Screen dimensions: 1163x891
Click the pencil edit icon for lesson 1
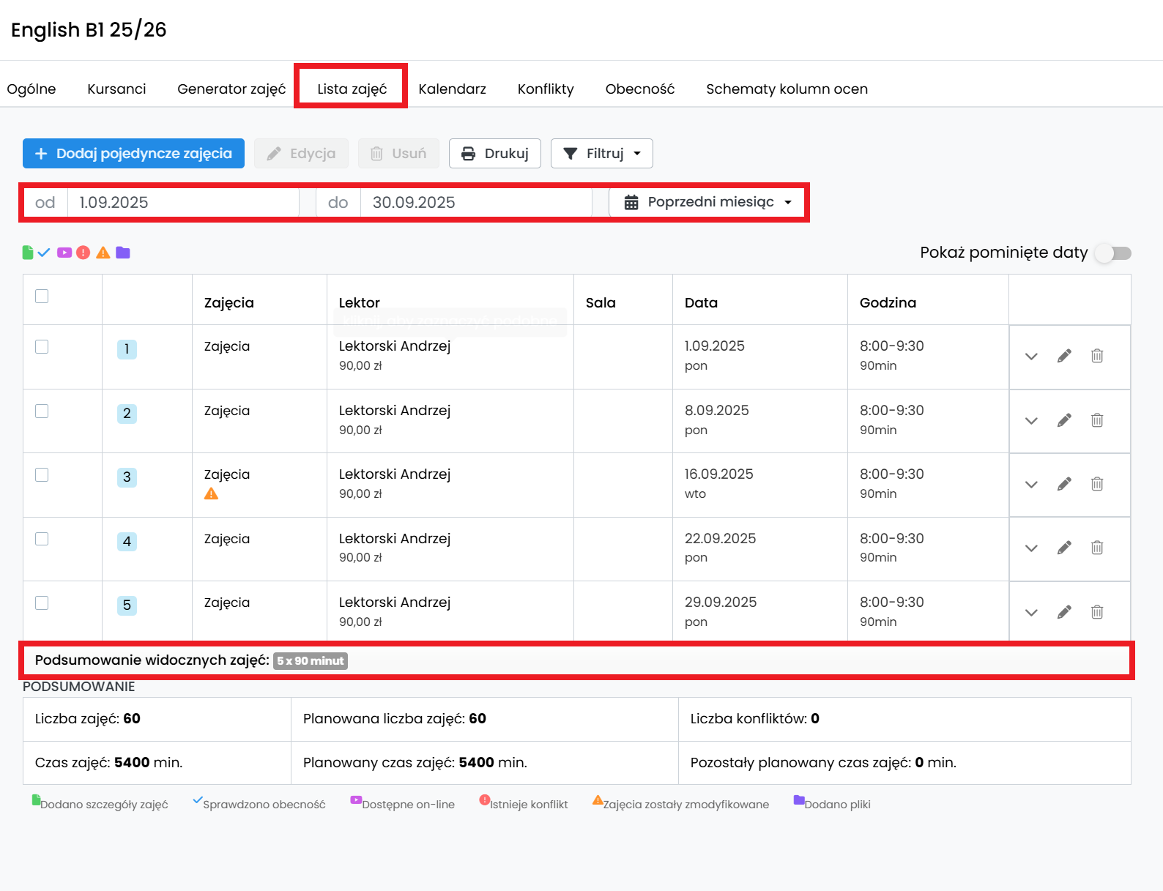tap(1064, 356)
